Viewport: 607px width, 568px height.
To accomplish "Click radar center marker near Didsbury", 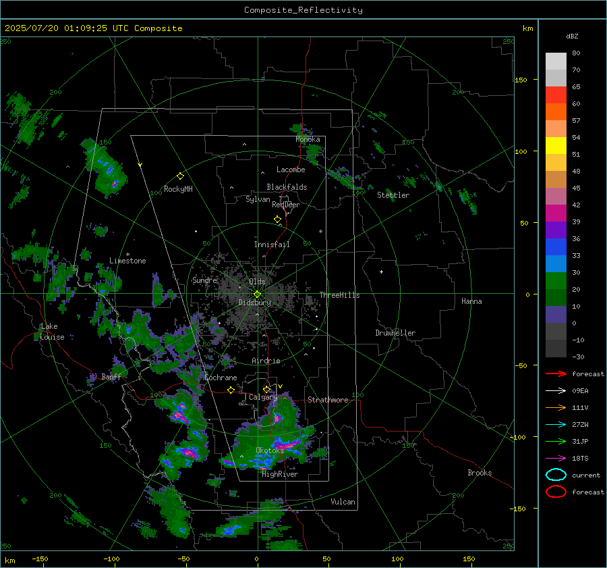I will 257,294.
